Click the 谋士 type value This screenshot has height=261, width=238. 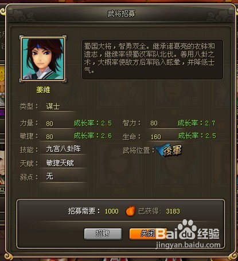pyautogui.click(x=53, y=106)
